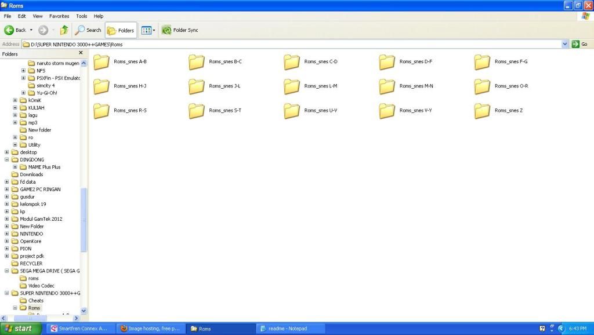This screenshot has width=594, height=335.
Task: Click the Roms taskbar button
Action: coord(220,329)
